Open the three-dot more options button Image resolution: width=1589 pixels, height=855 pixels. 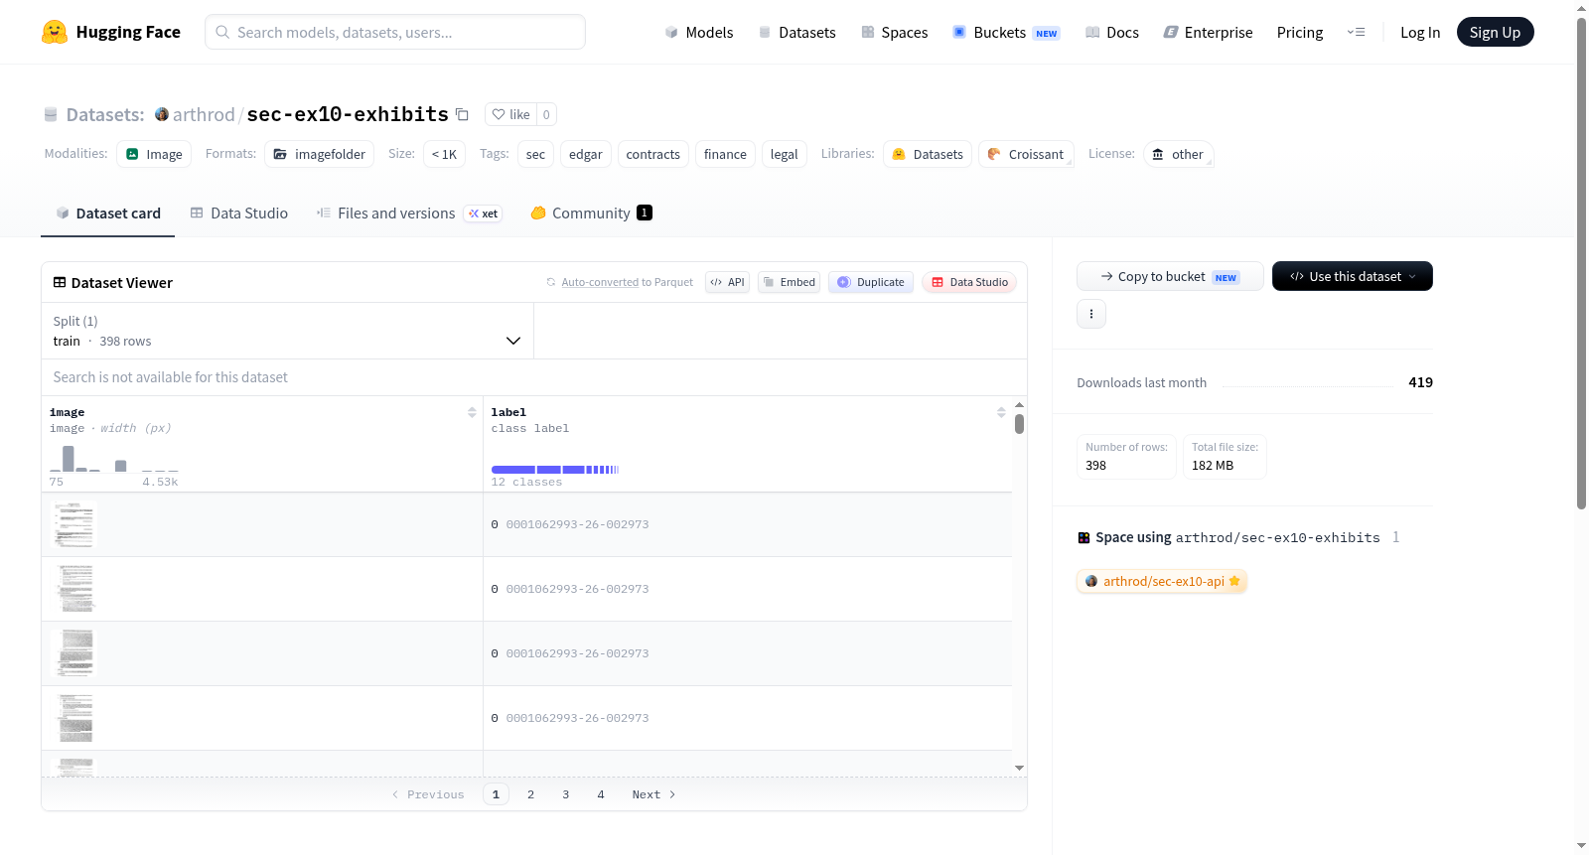(1091, 314)
